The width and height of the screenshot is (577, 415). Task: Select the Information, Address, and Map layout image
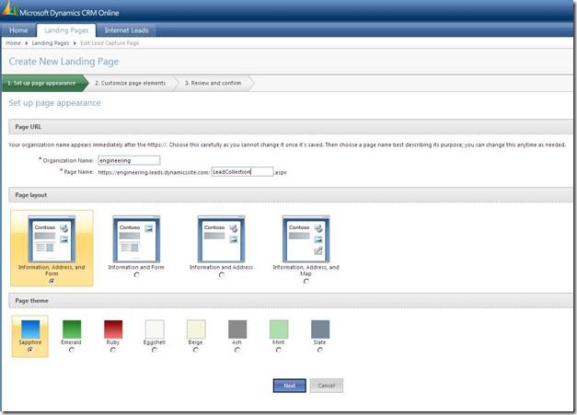[306, 239]
